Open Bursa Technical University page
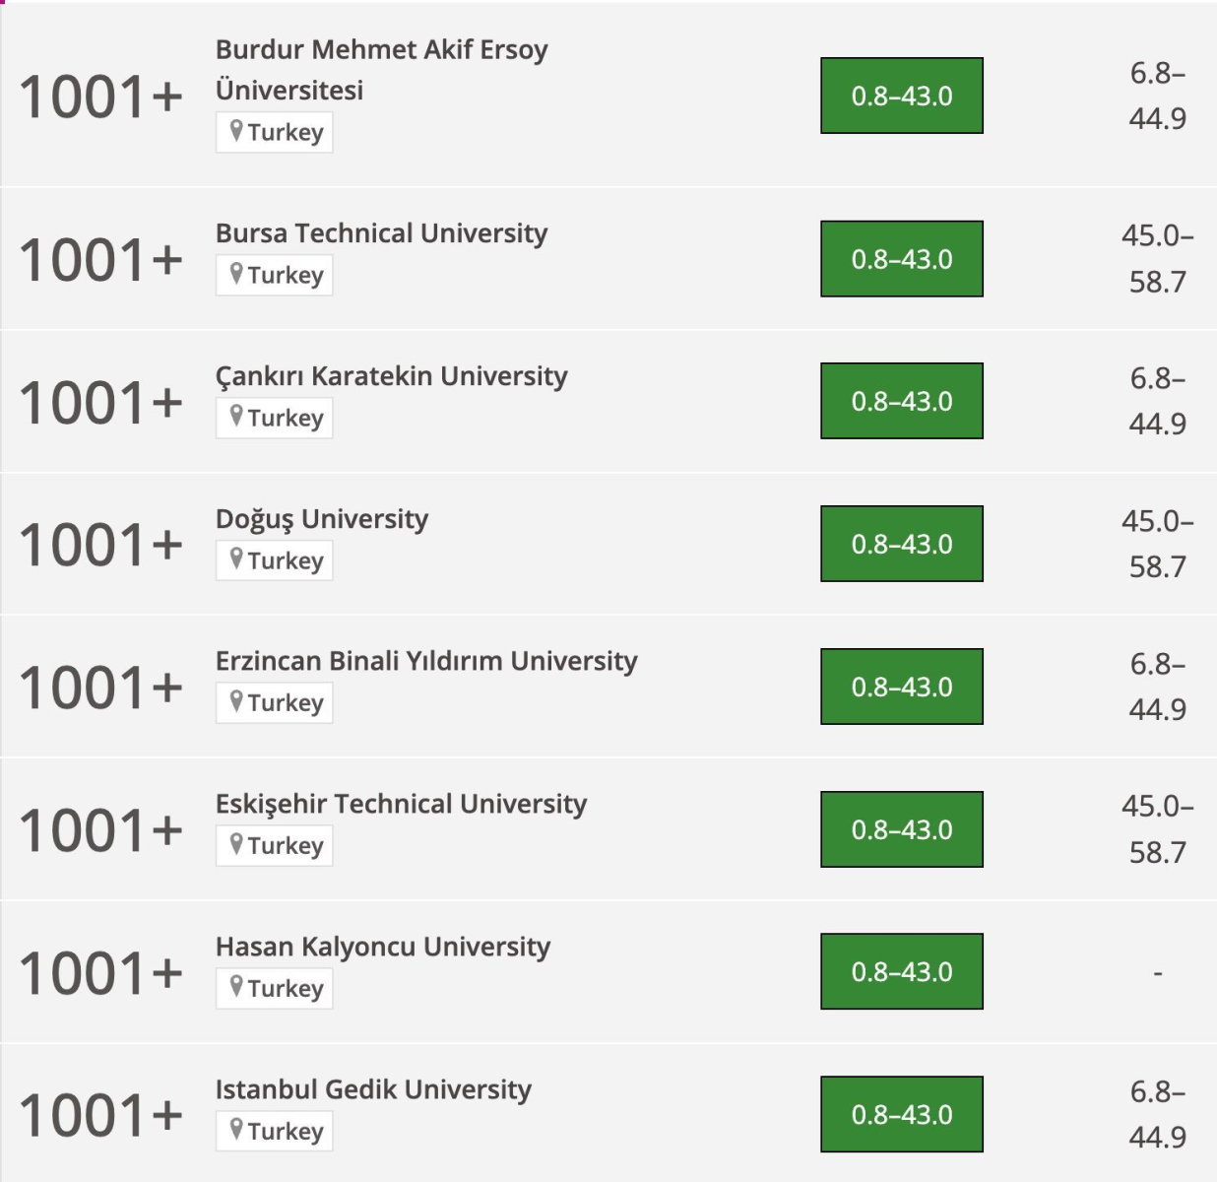1217x1182 pixels. pyautogui.click(x=381, y=233)
